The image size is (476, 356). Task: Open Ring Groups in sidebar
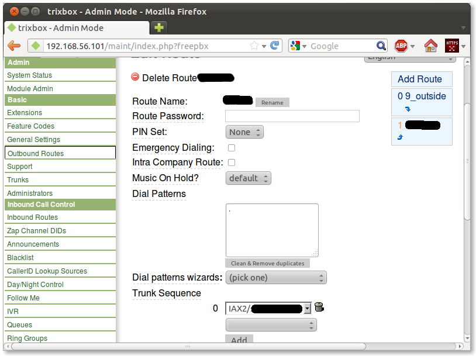pos(27,338)
